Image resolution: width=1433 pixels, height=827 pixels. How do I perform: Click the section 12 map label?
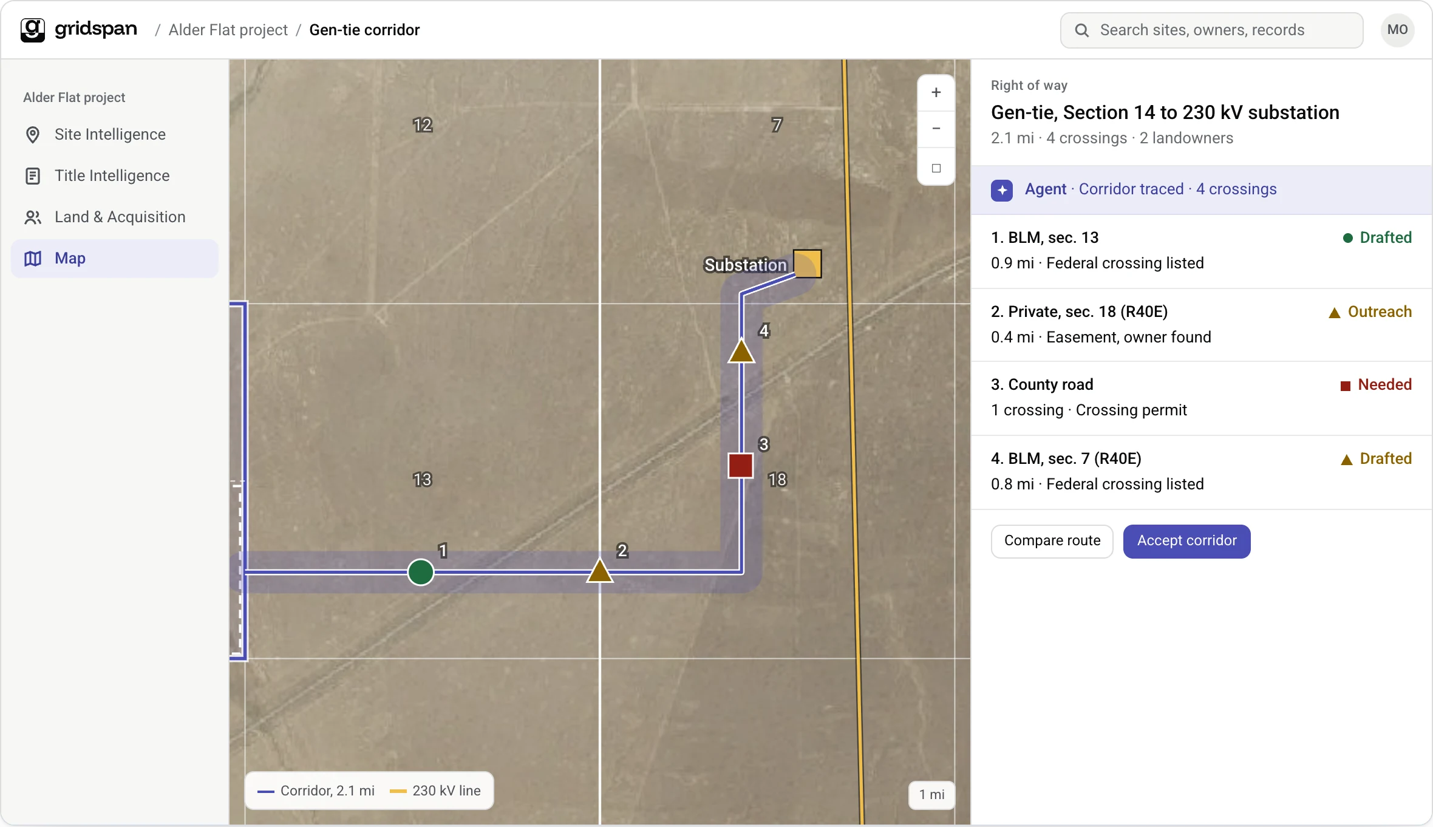422,125
